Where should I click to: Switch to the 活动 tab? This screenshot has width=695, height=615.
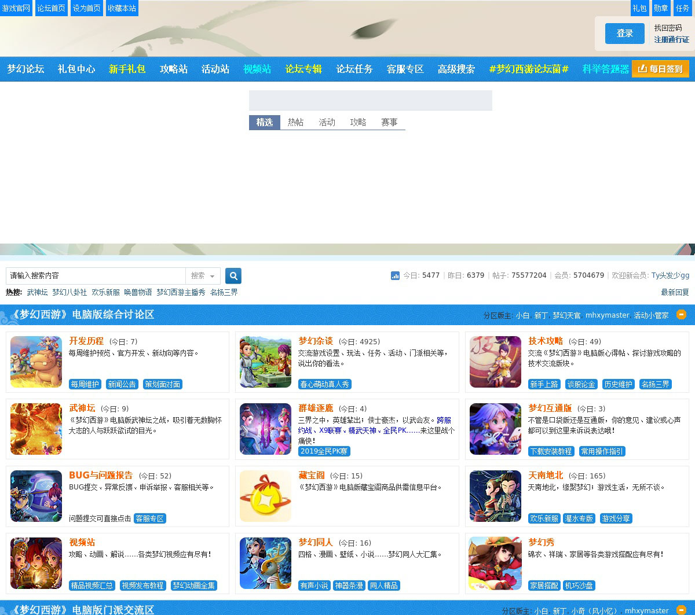click(x=327, y=122)
